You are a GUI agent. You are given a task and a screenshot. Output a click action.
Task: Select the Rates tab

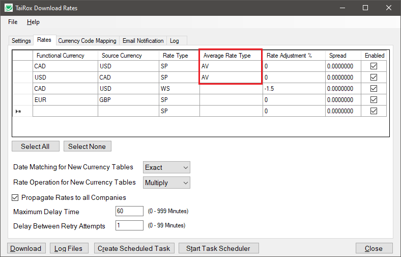click(44, 40)
